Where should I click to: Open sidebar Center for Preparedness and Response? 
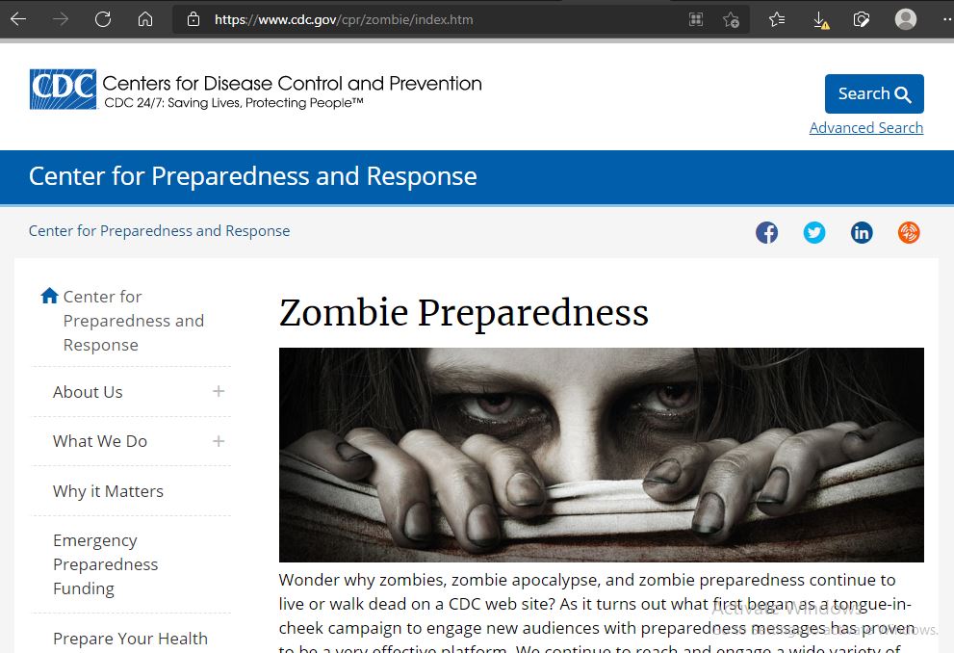pos(134,321)
